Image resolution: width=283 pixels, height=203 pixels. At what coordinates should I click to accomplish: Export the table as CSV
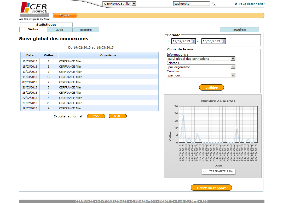96,116
